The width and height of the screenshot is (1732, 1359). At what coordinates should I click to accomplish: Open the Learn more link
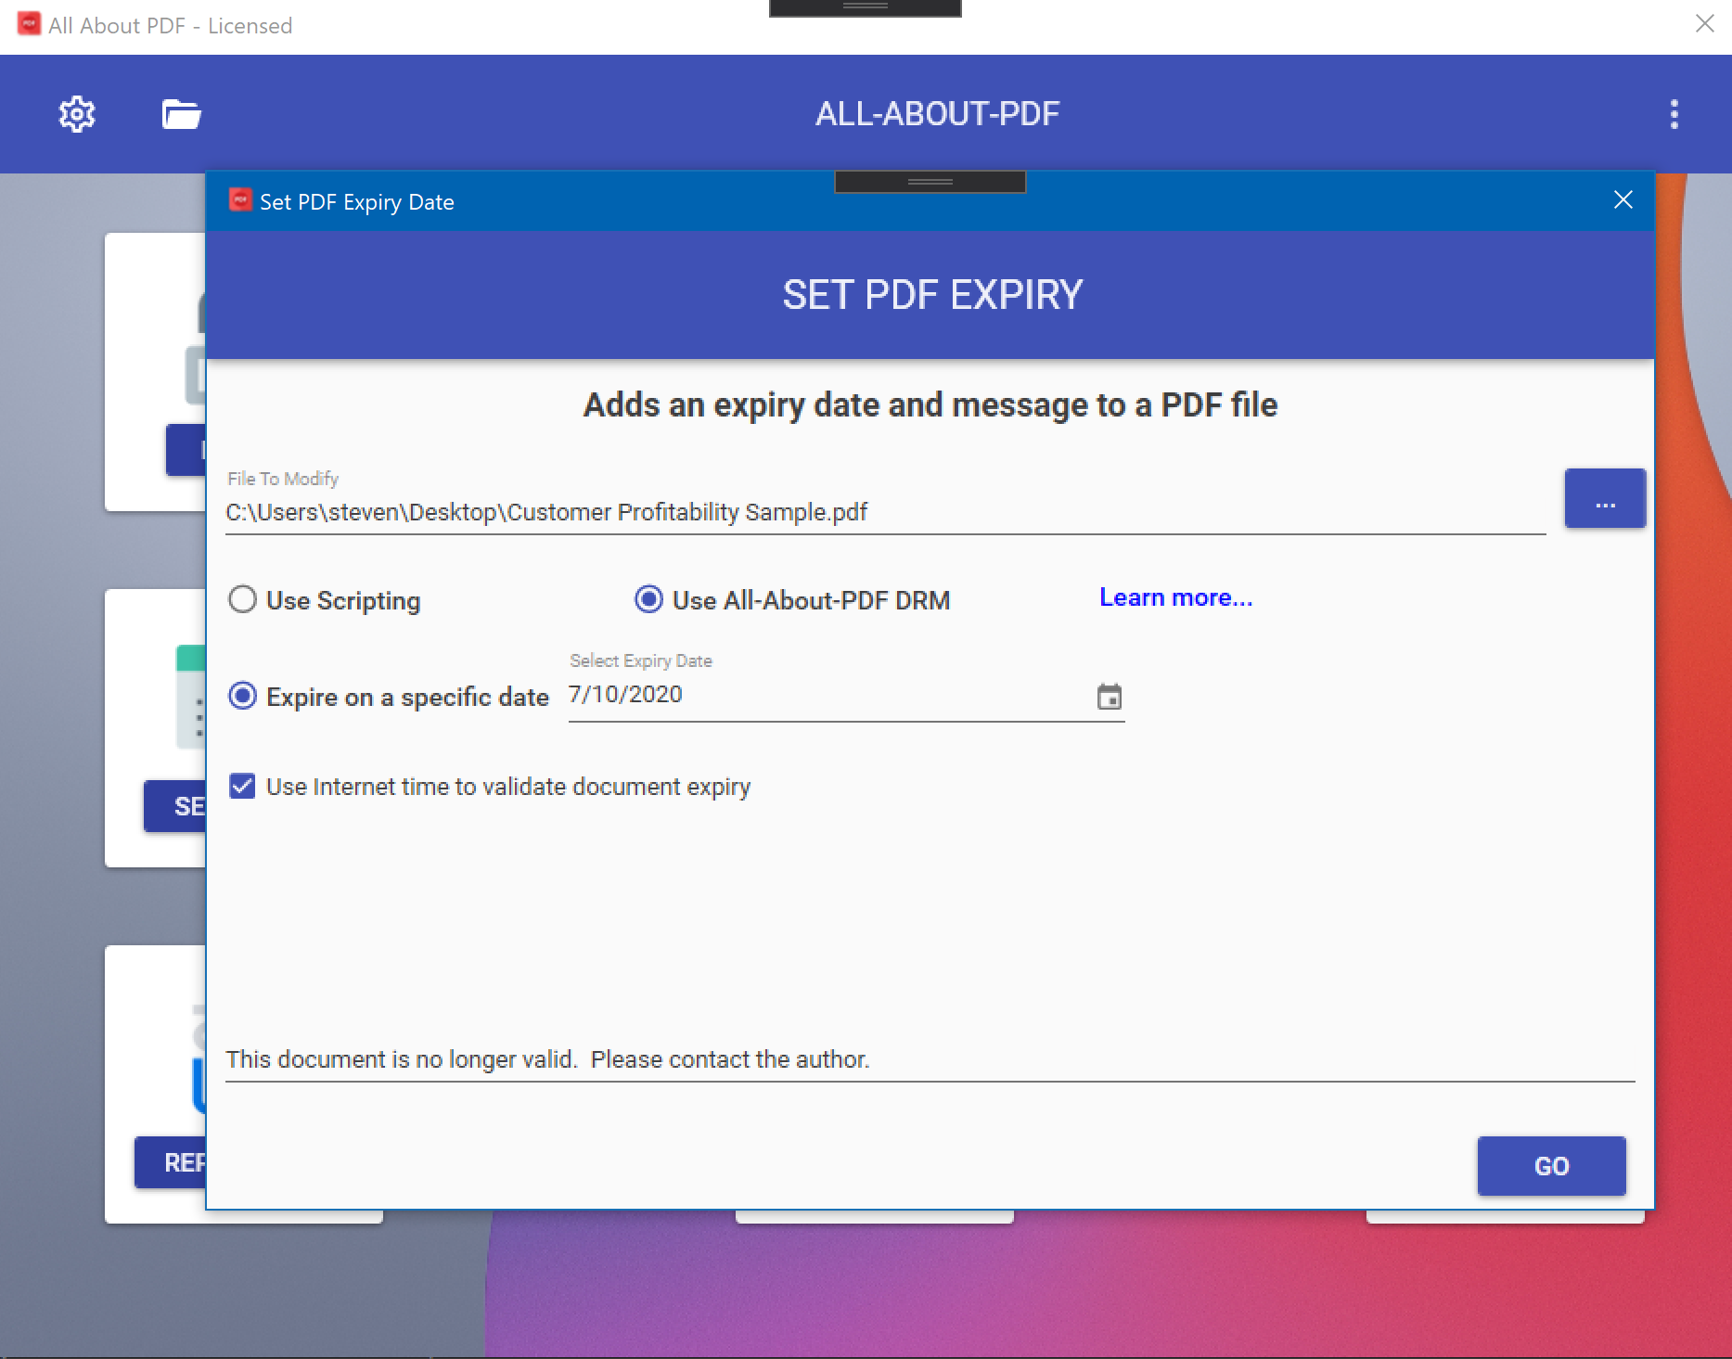tap(1175, 597)
